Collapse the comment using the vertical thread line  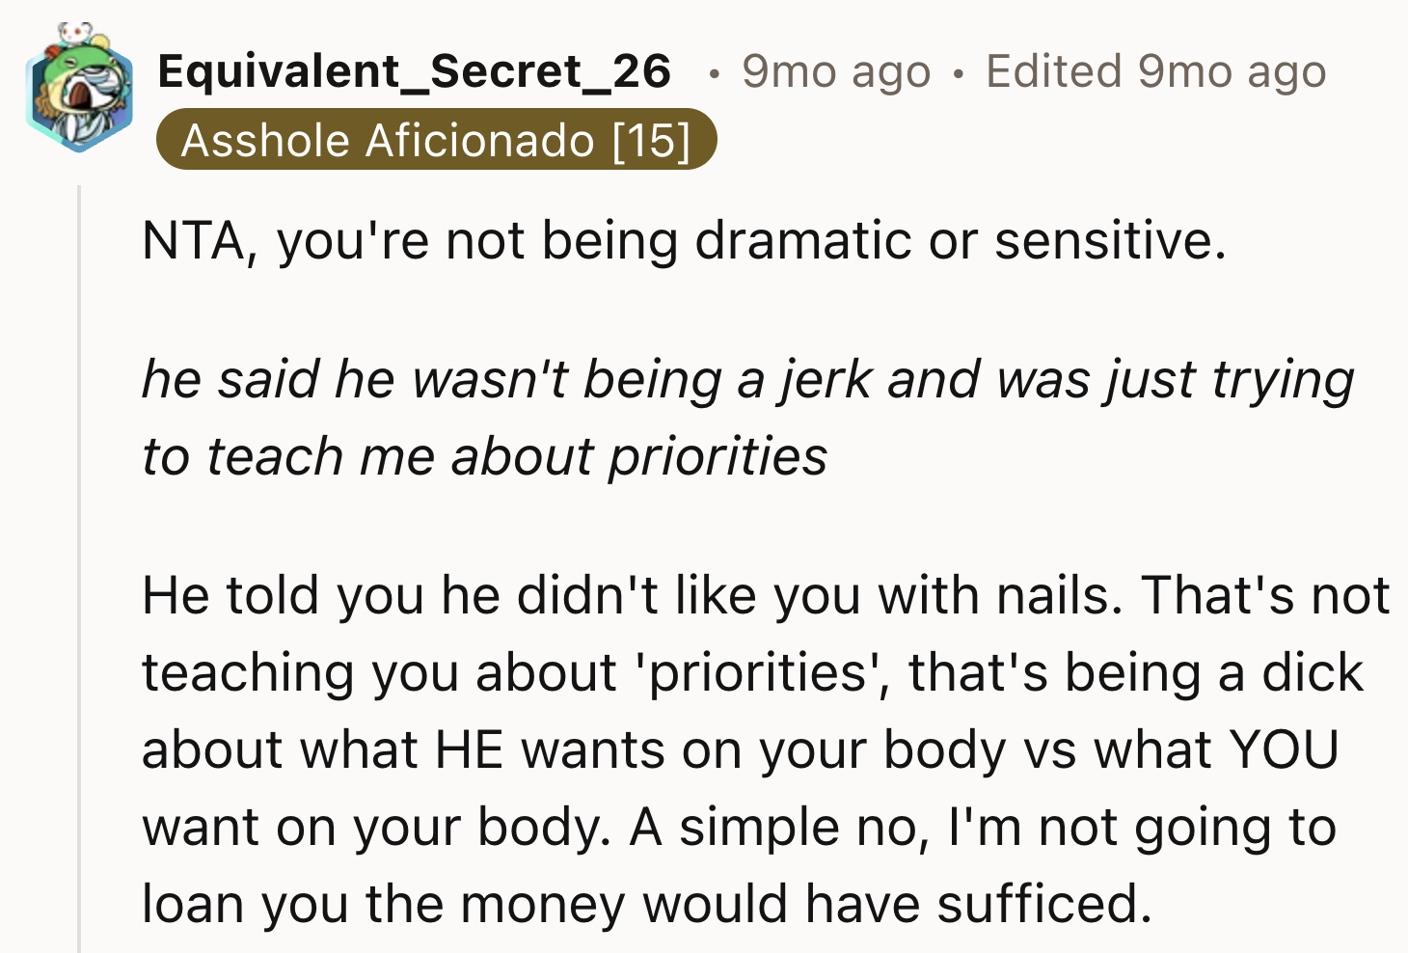(x=79, y=569)
